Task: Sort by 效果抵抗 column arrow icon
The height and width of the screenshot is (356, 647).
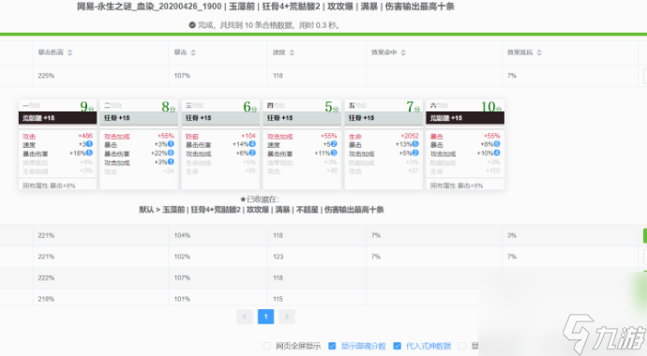Action: tap(539, 52)
